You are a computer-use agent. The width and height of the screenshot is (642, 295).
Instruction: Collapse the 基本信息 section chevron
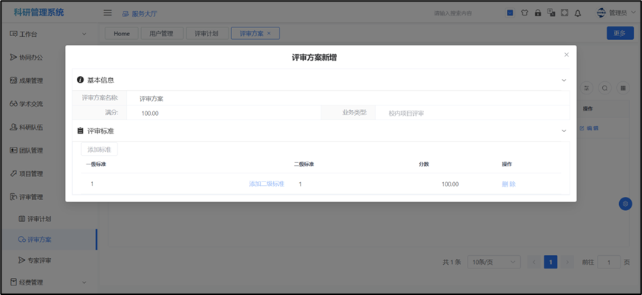[564, 80]
